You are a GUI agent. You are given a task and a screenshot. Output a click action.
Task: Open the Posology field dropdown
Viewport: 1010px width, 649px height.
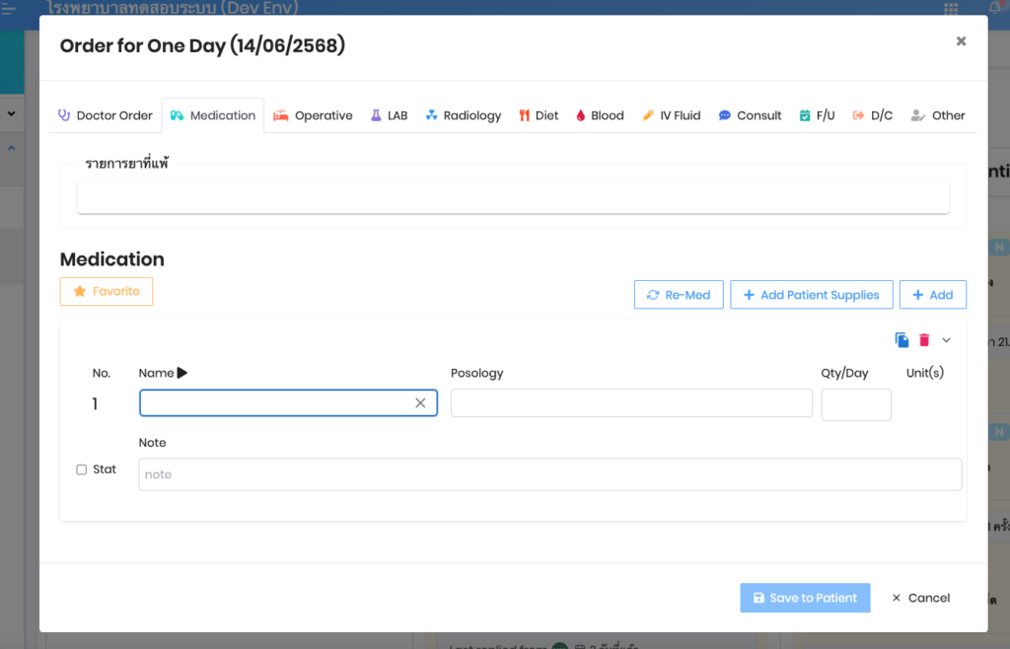pyautogui.click(x=631, y=402)
